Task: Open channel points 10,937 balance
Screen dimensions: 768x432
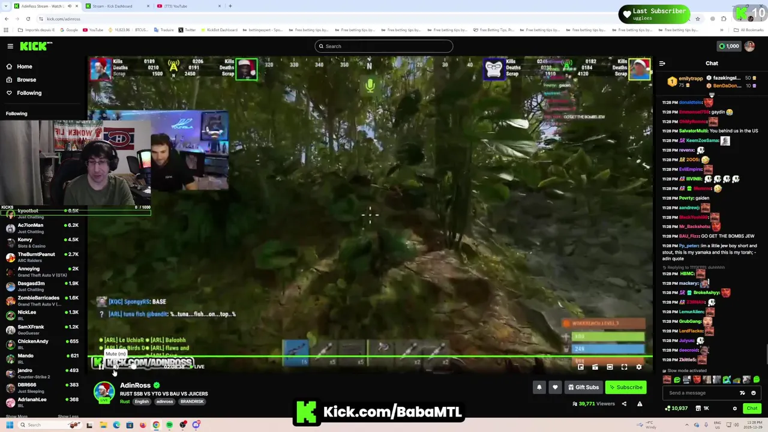Action: (677, 409)
